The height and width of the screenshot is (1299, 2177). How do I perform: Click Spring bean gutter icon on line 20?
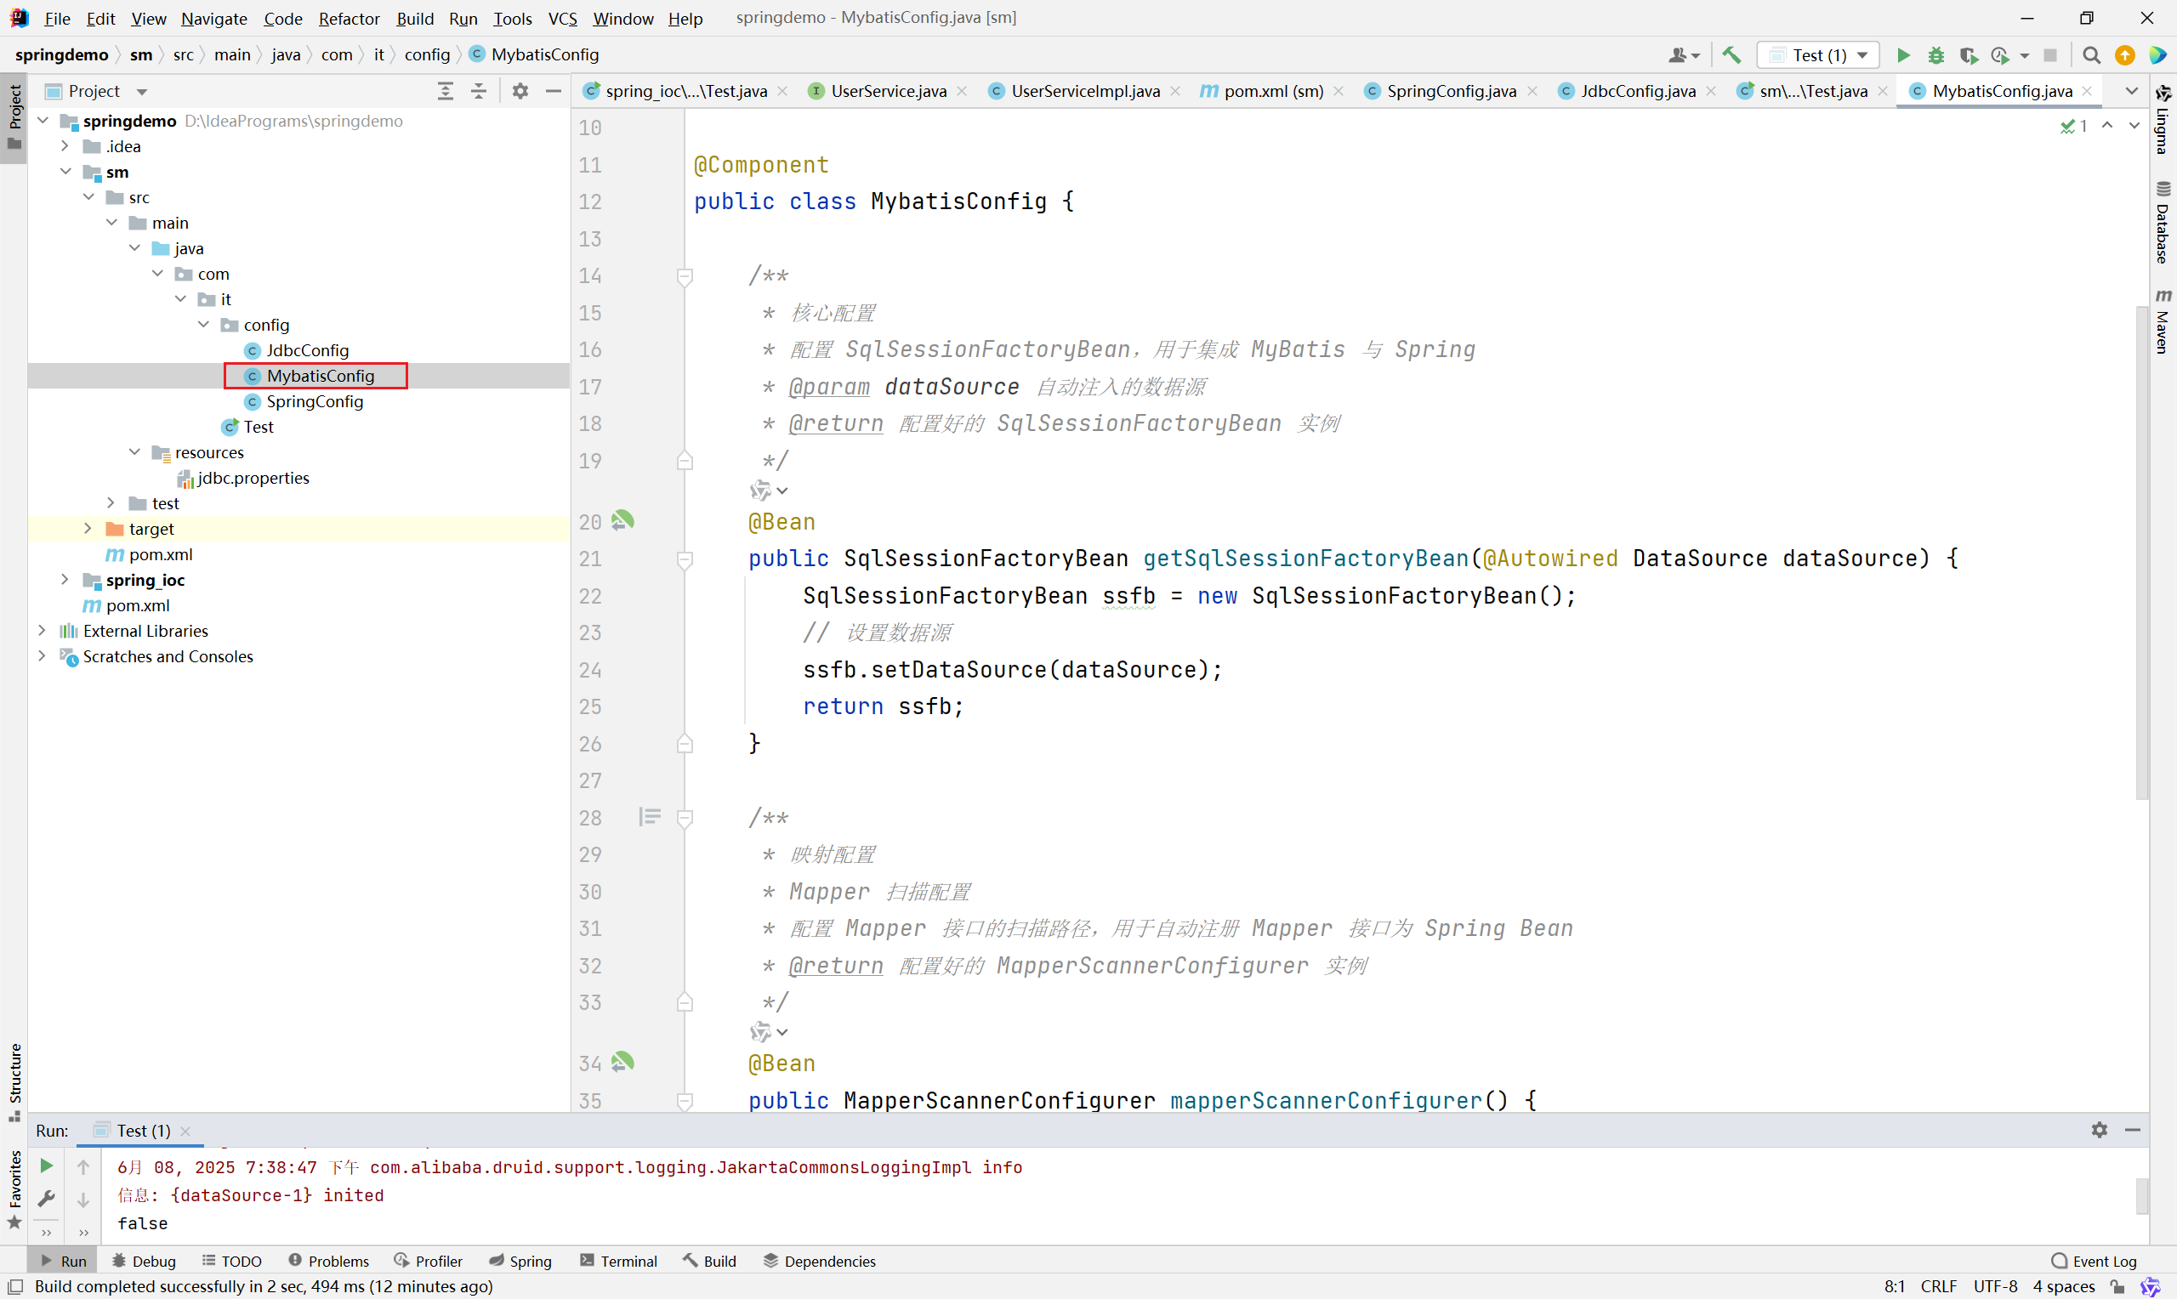coord(622,521)
